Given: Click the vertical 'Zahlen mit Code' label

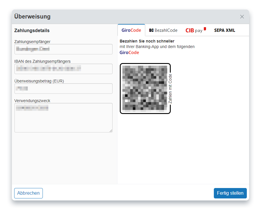Looking at the screenshot, I should (x=170, y=89).
